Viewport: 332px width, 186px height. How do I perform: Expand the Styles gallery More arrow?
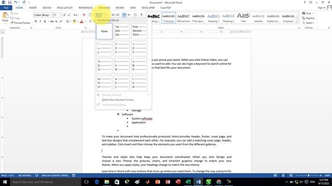tap(297, 22)
